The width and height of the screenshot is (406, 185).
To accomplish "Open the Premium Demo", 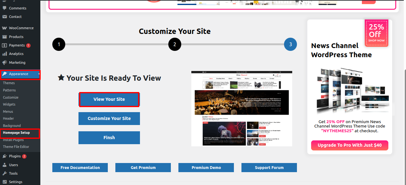I will 206,167.
